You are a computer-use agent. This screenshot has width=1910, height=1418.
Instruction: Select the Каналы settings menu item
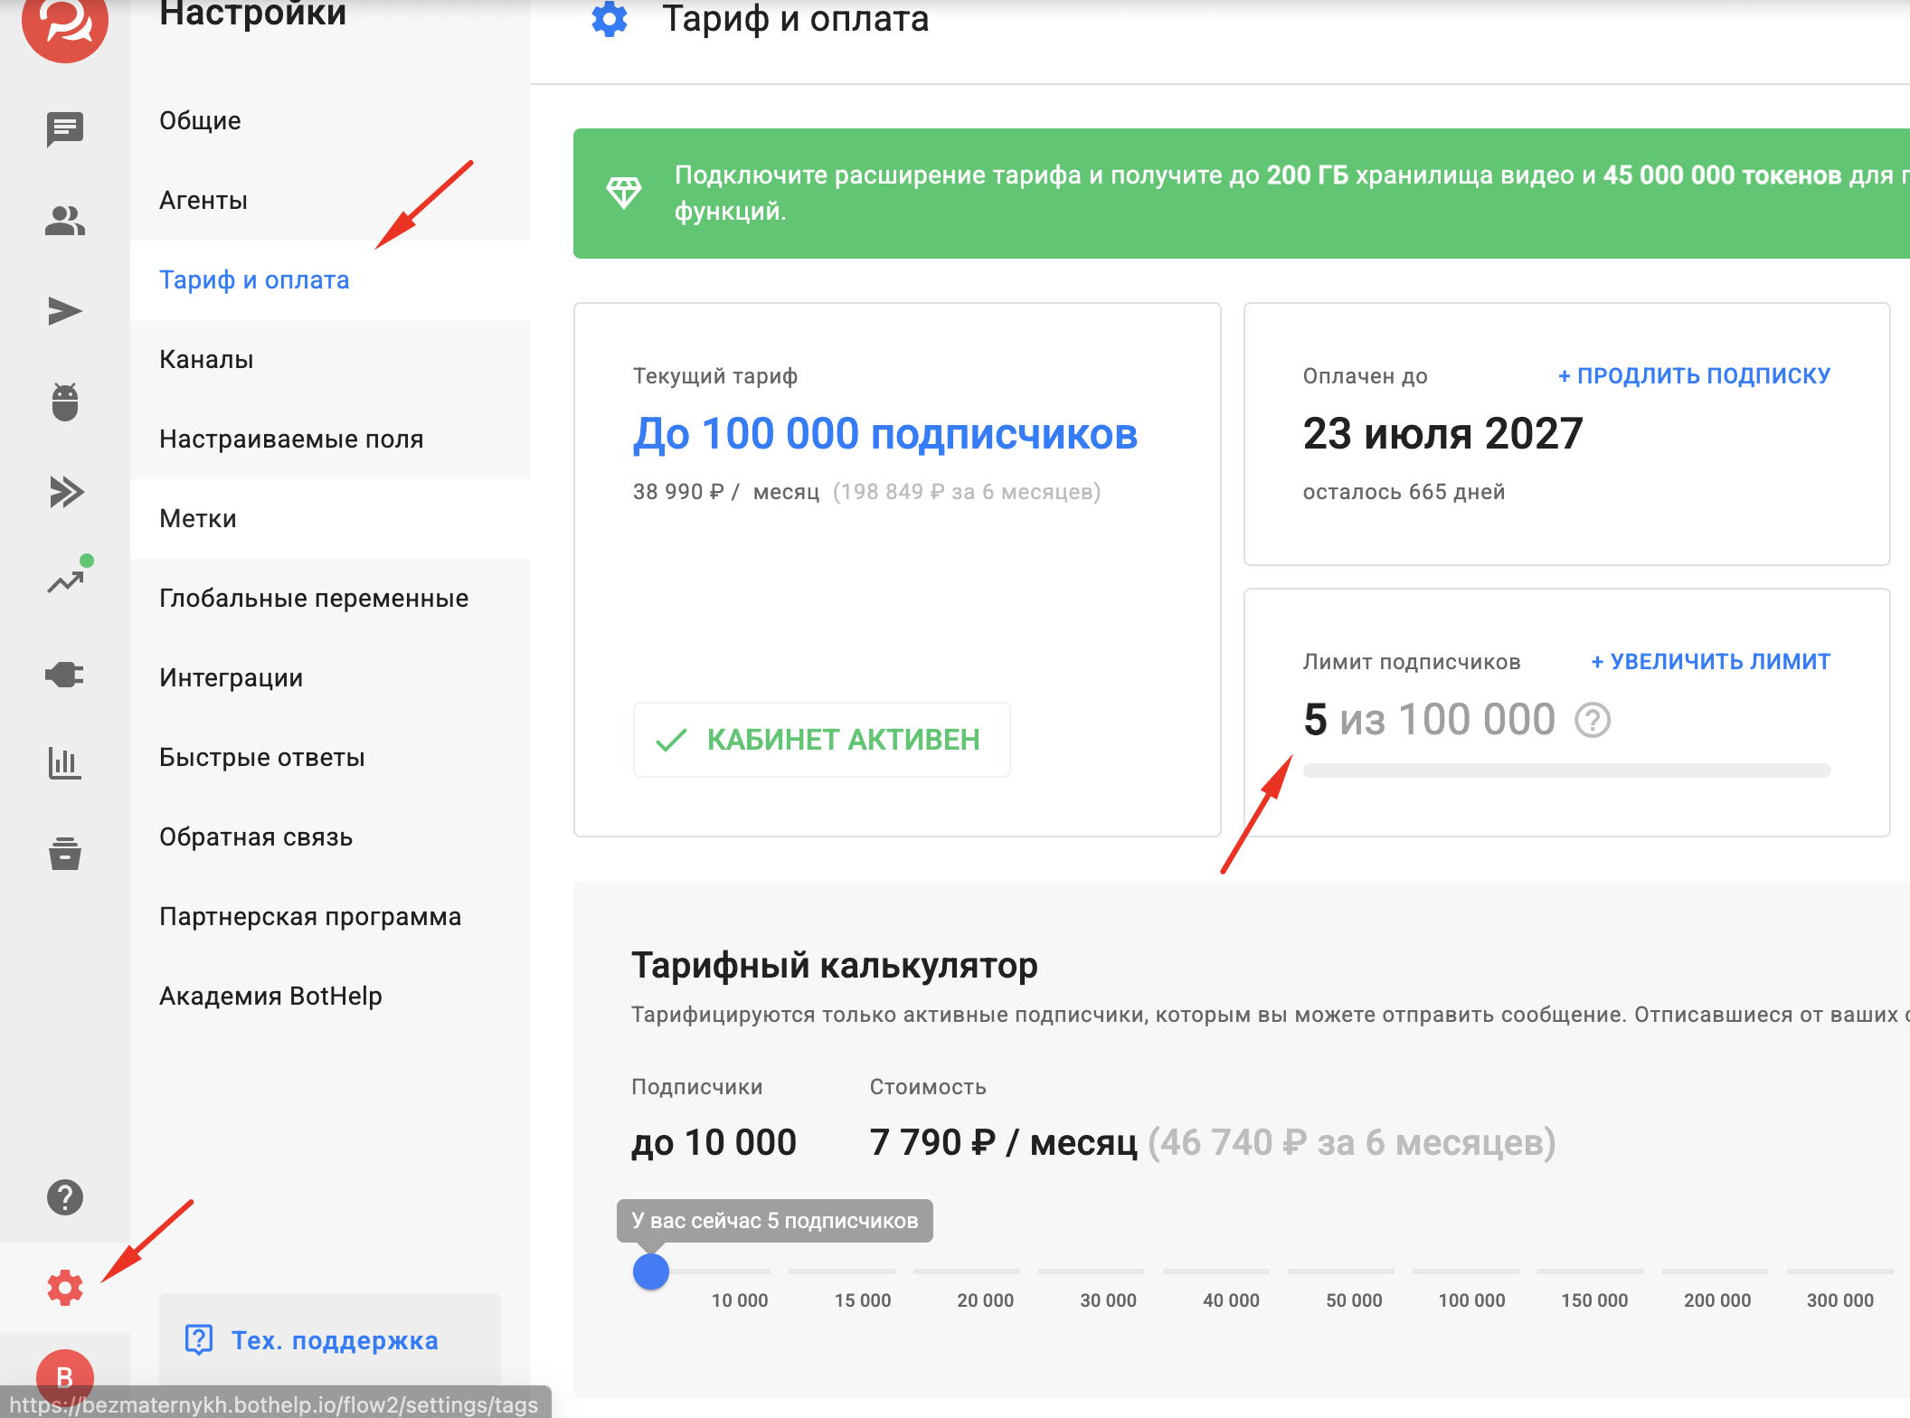(206, 359)
